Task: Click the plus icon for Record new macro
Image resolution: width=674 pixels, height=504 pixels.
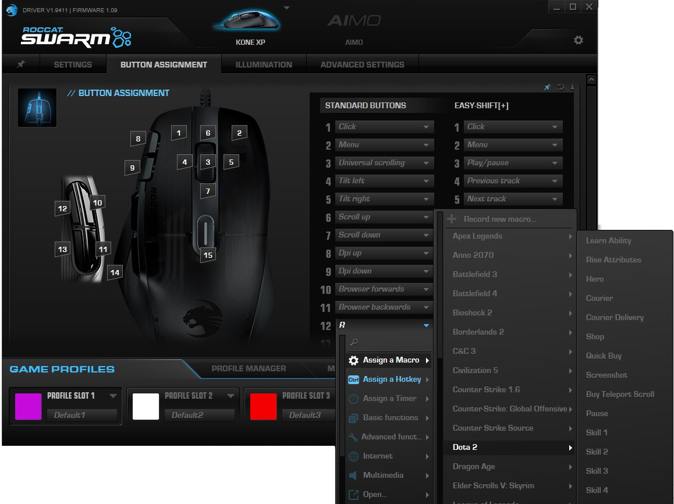Action: [452, 219]
